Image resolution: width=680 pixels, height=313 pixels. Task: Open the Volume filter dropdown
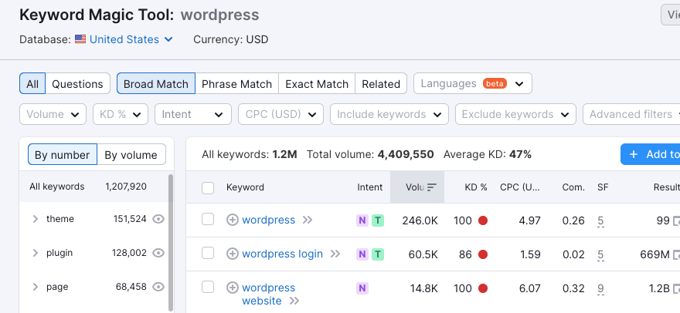point(53,114)
